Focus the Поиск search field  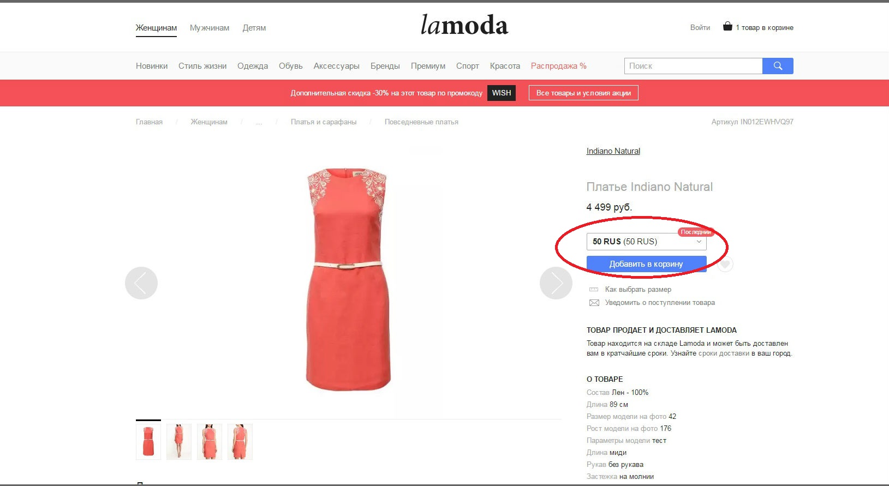click(x=693, y=66)
